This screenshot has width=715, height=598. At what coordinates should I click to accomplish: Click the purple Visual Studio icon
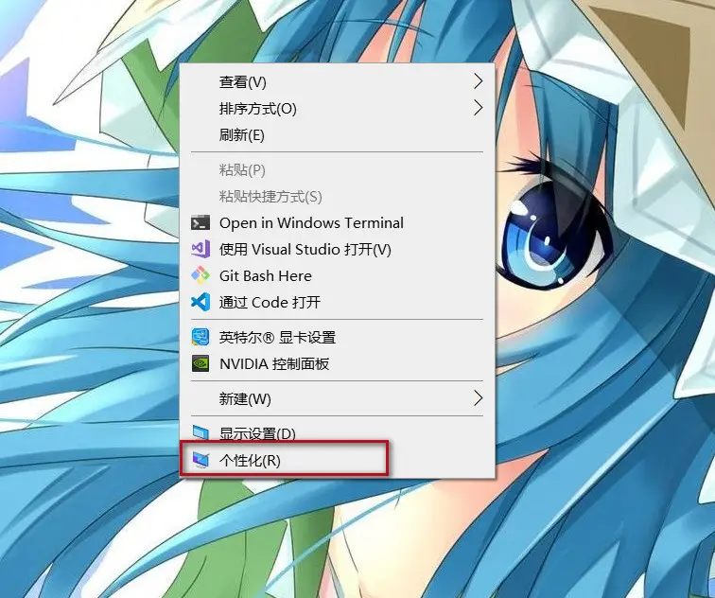(x=200, y=250)
